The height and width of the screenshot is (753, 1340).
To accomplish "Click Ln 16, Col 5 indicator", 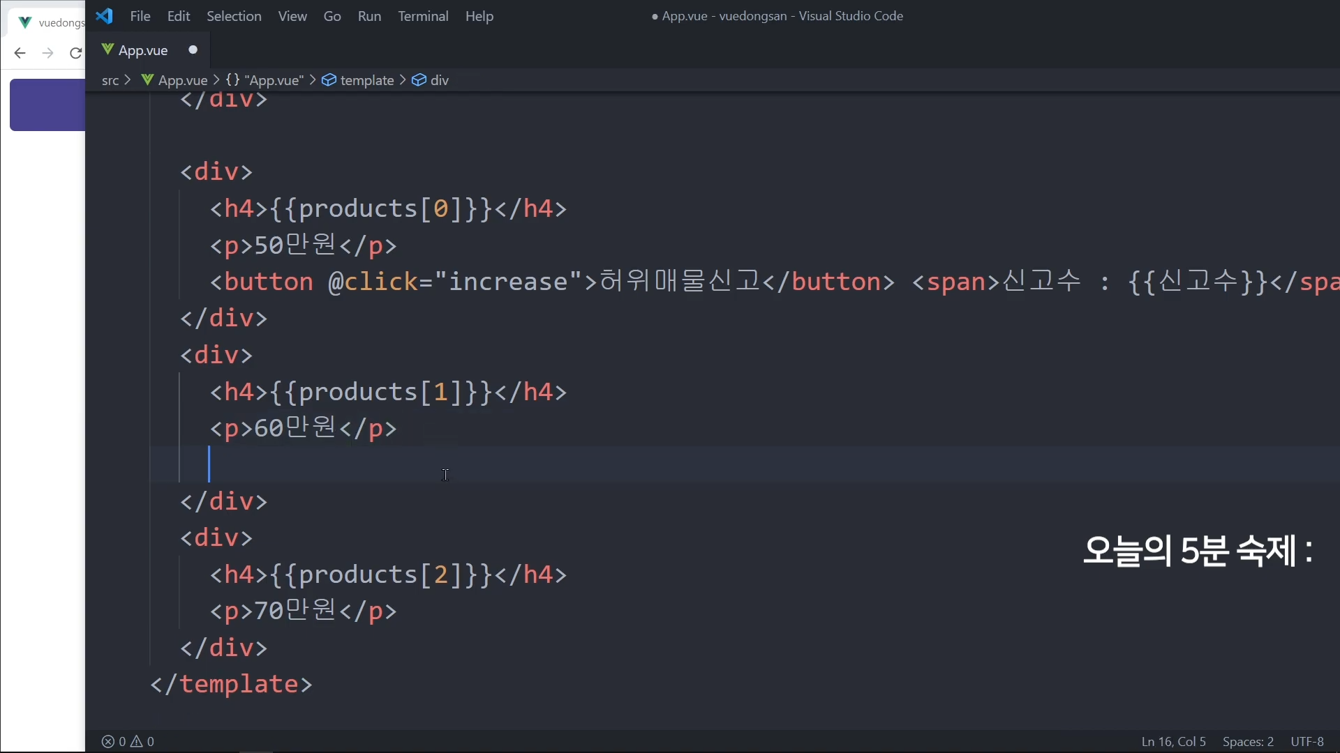I will point(1173,741).
